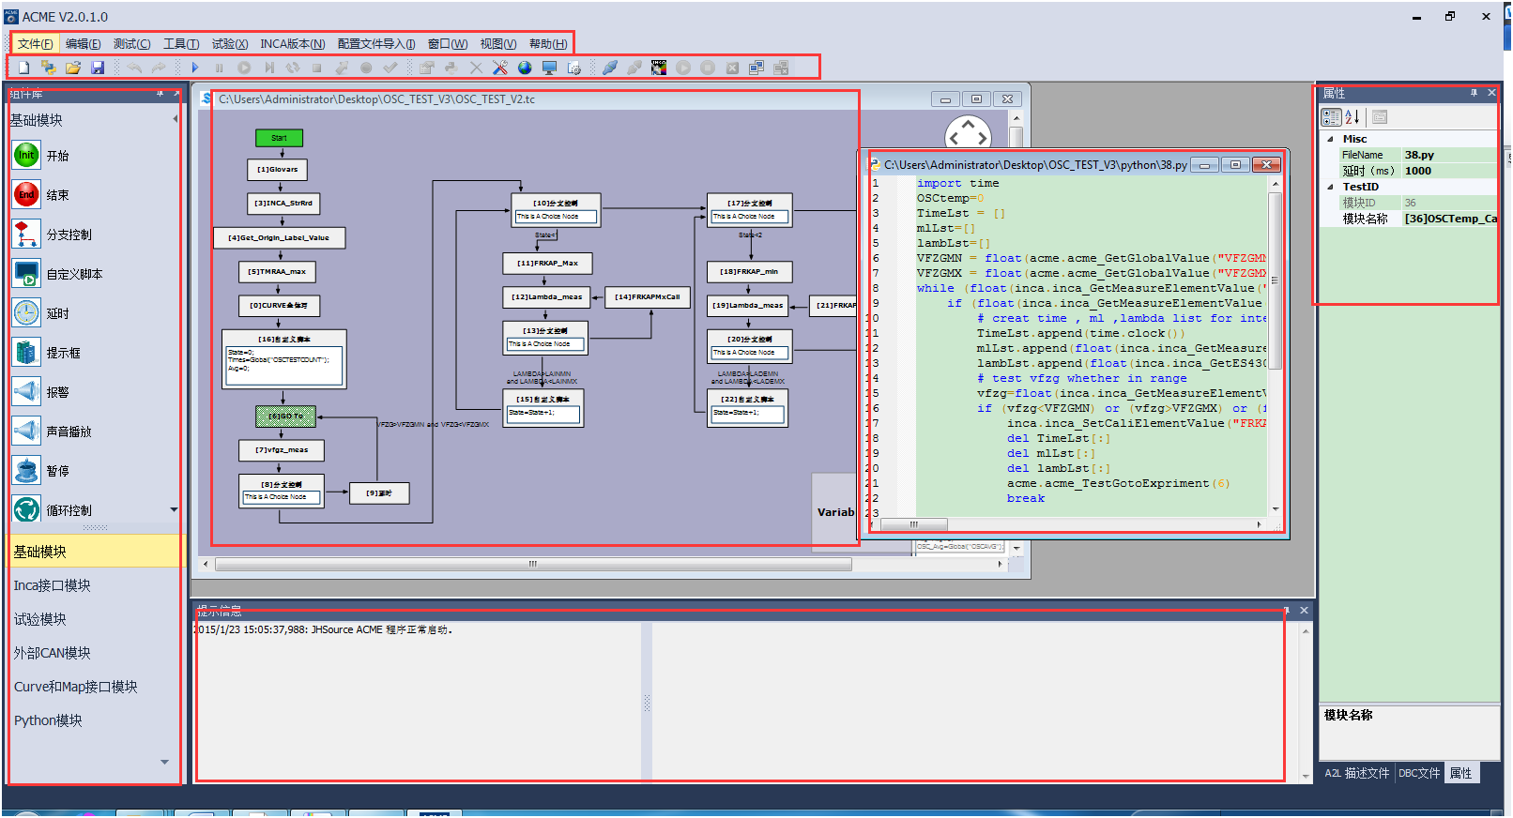1513x818 pixels.
Task: Collapse the TestID property group
Action: (x=1330, y=187)
